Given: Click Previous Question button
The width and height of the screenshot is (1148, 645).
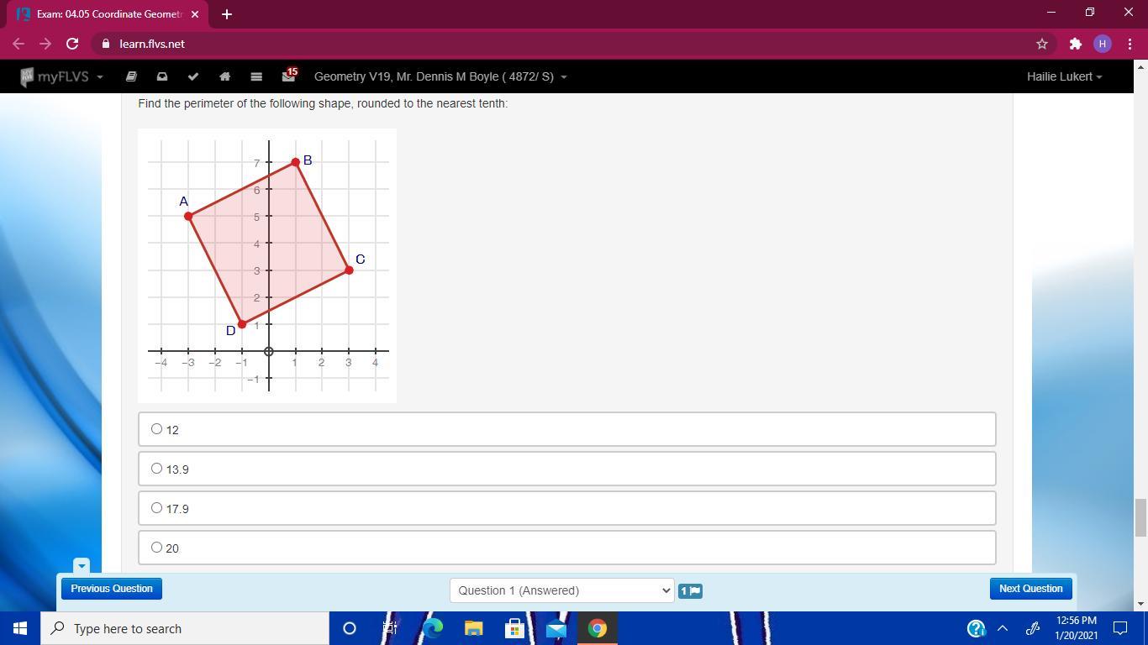Looking at the screenshot, I should tap(112, 589).
